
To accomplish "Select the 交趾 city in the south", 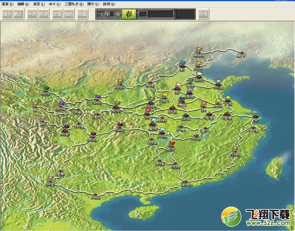I will (96, 196).
